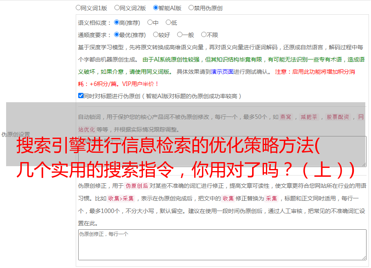371x268 pixels.
Task: Select the 同义词2版 radio option
Action: (x=117, y=8)
